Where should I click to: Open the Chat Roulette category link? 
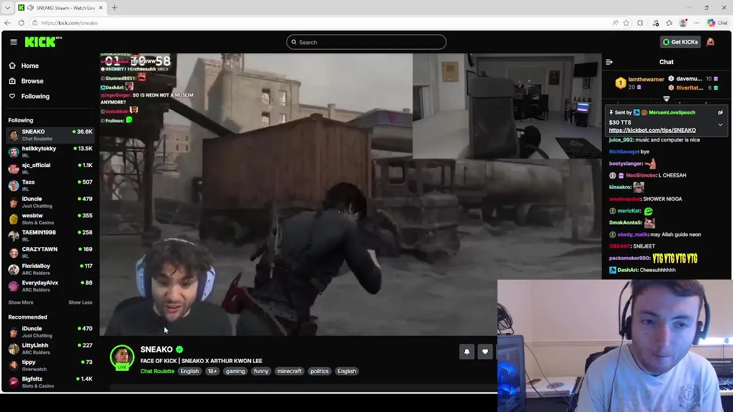(157, 371)
